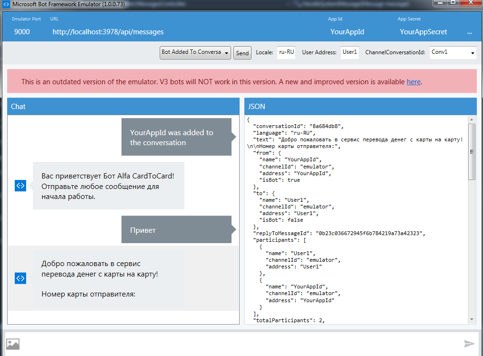
Task: Click the bot avatar beside the greeting message
Action: pyautogui.click(x=20, y=186)
